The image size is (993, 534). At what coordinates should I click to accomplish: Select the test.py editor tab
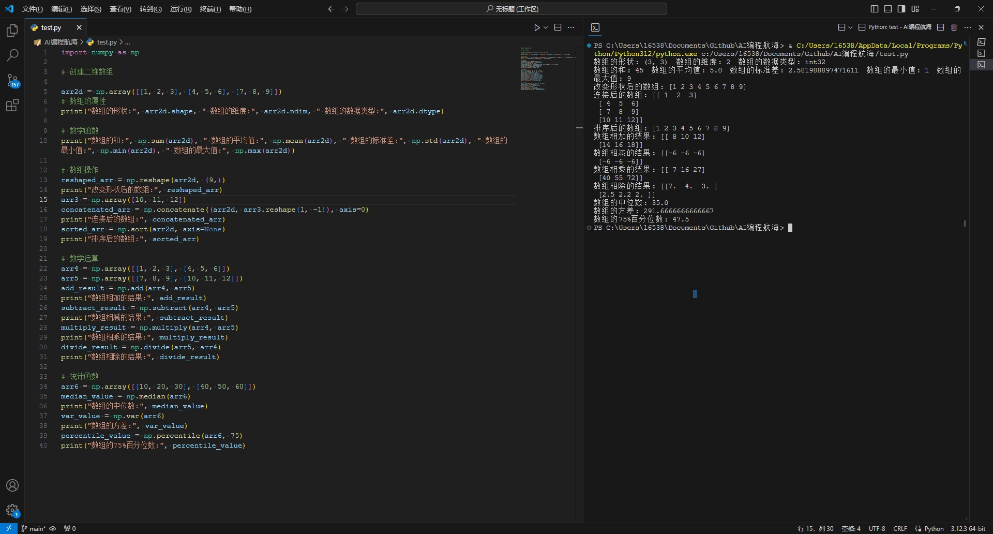click(x=51, y=27)
